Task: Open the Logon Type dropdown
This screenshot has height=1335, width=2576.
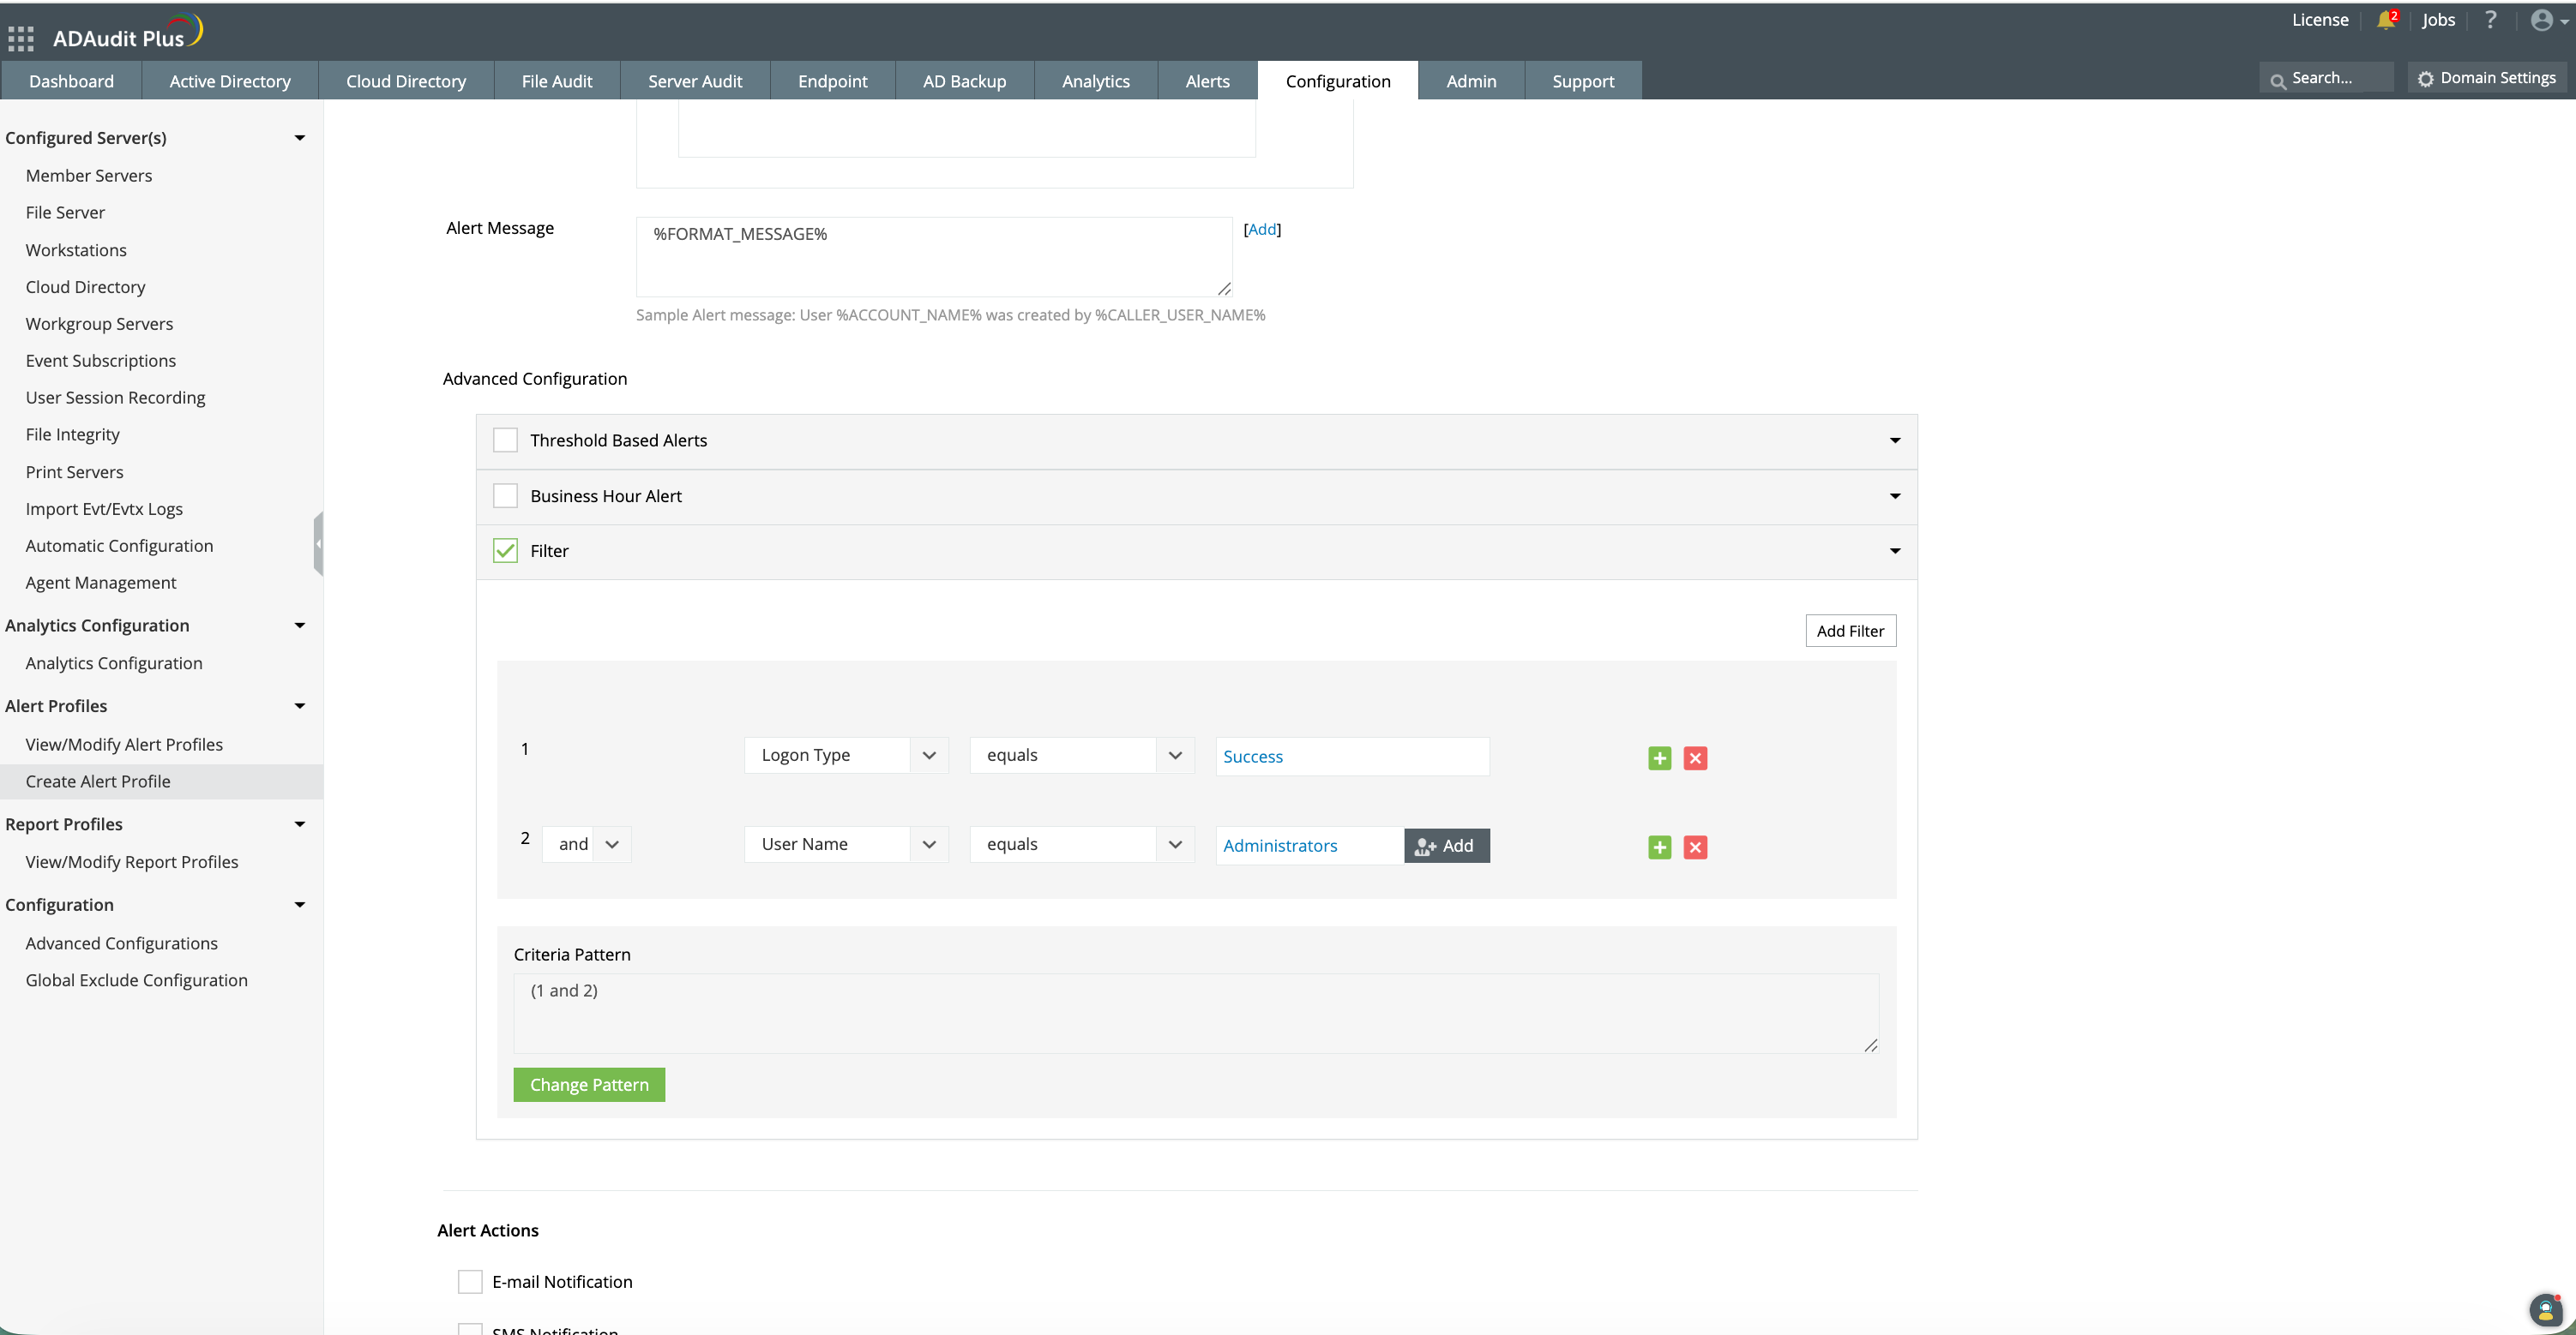Action: tap(845, 756)
